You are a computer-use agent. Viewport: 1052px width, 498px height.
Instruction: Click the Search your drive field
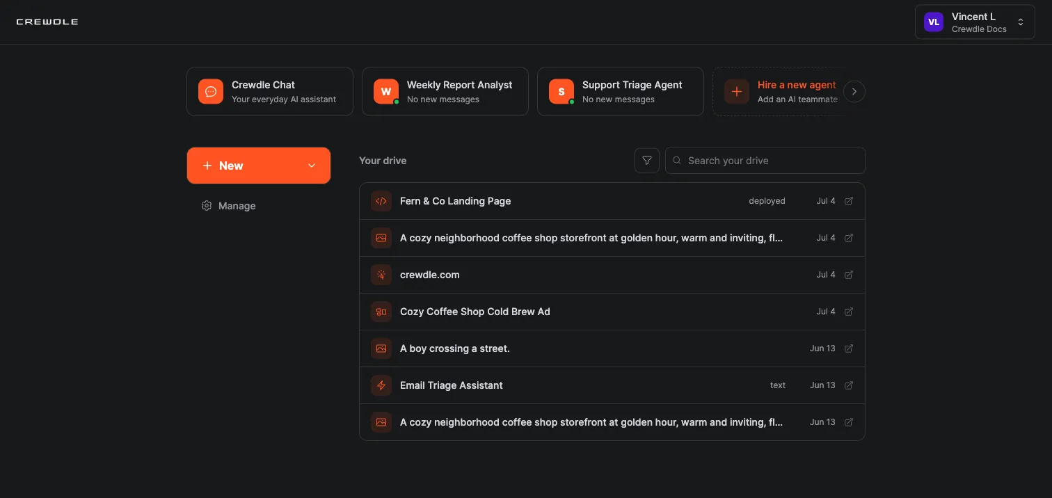[765, 161]
